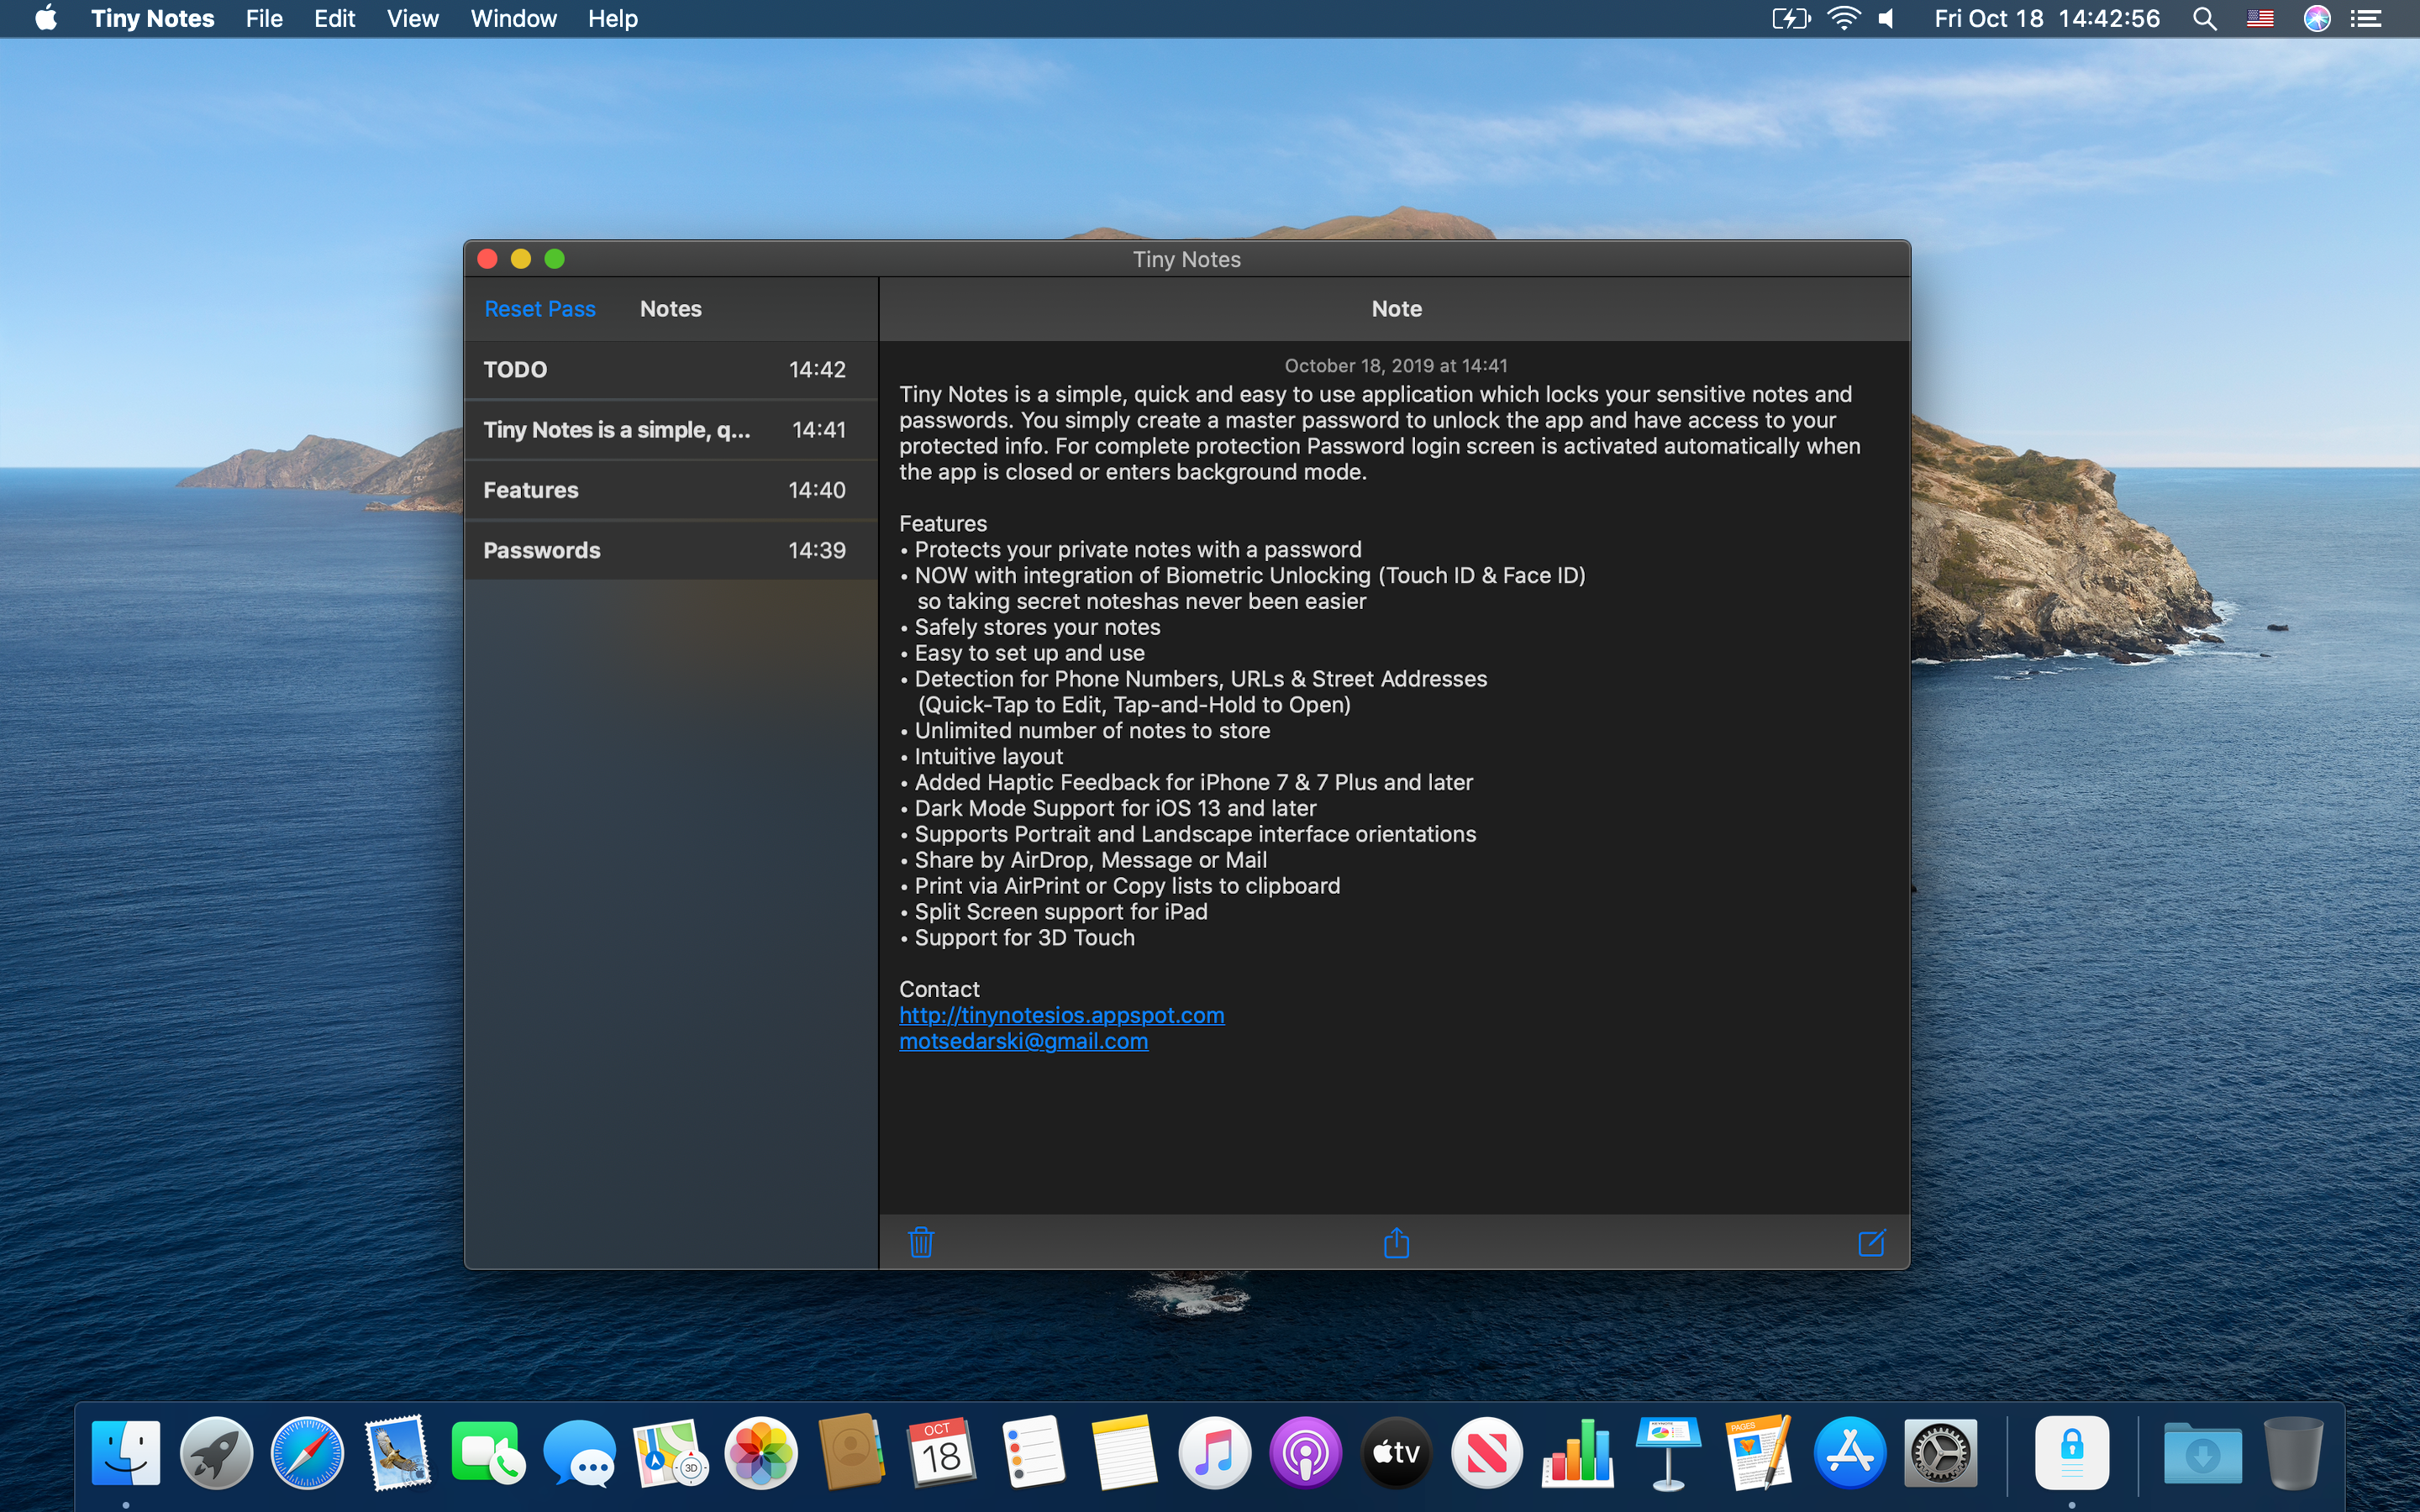Open the View menu
The width and height of the screenshot is (2420, 1512).
pos(412,19)
